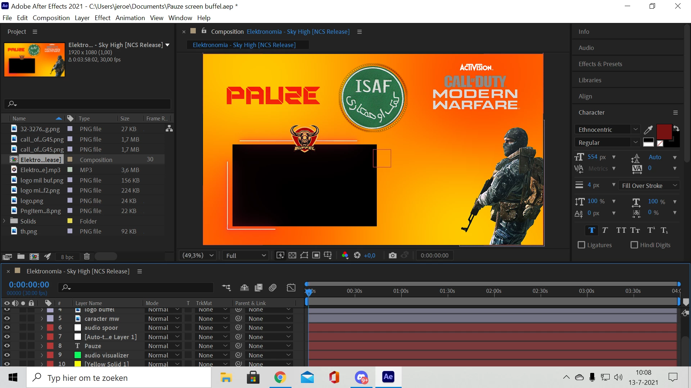Expand the caracter mw layer properties

pos(42,319)
